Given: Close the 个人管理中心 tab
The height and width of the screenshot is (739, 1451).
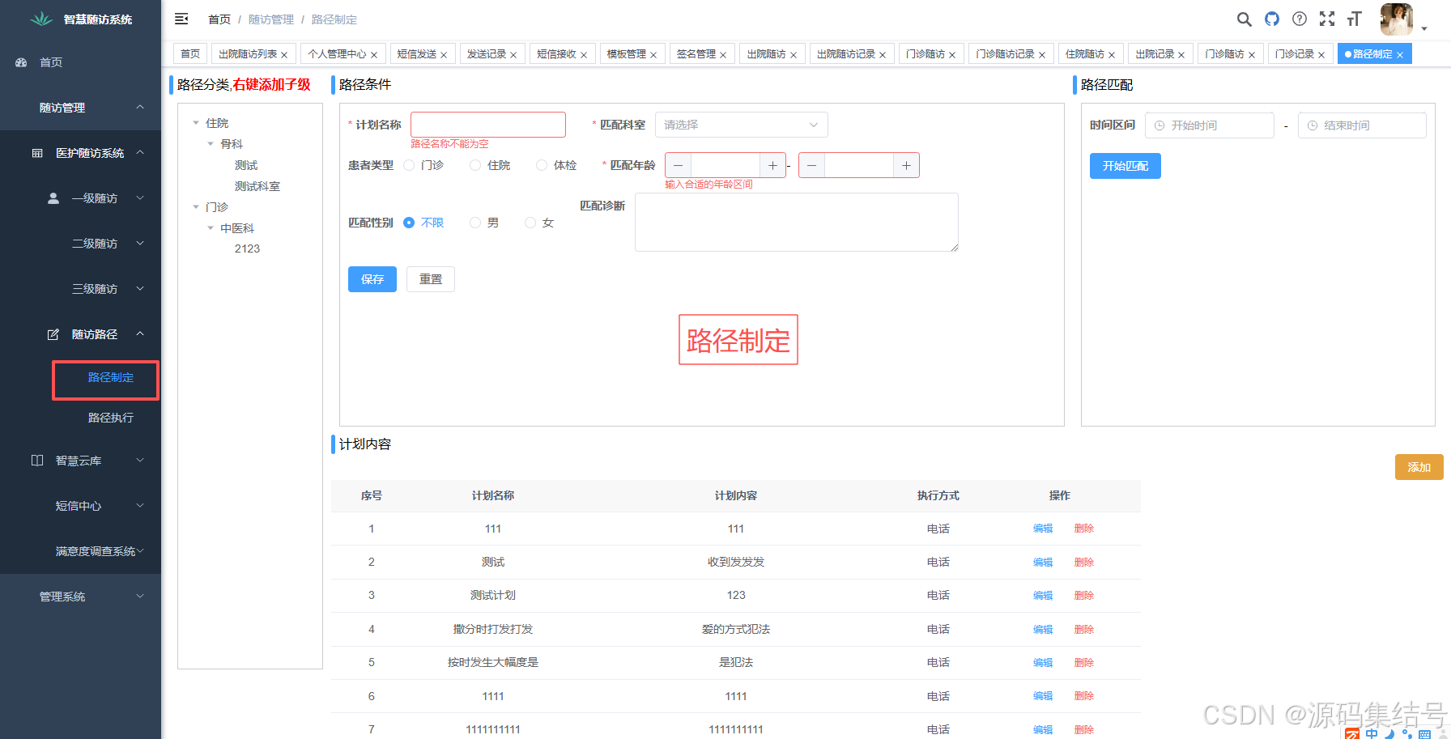Looking at the screenshot, I should (374, 55).
